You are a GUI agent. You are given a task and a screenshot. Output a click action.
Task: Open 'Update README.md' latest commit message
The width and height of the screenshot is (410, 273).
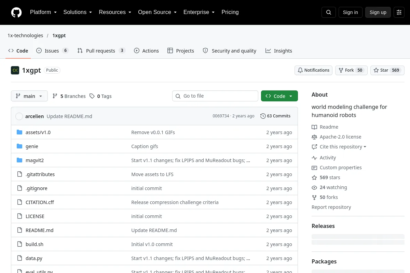click(x=69, y=116)
